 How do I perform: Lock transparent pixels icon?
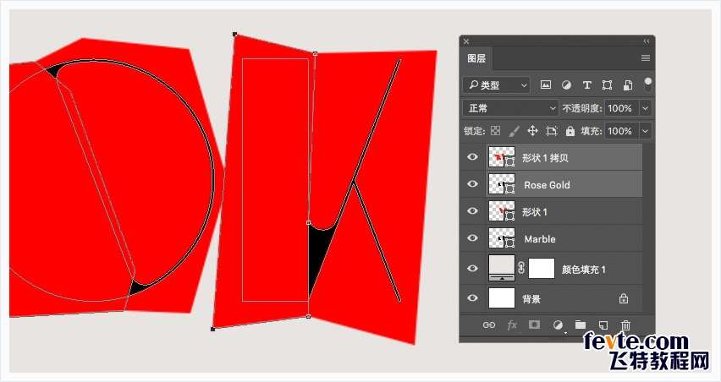pos(495,131)
